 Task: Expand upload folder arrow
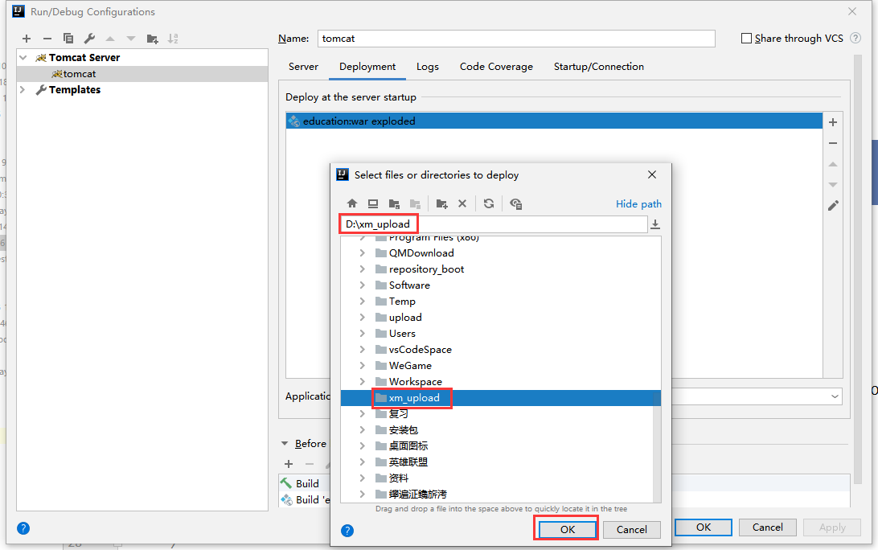pyautogui.click(x=363, y=318)
